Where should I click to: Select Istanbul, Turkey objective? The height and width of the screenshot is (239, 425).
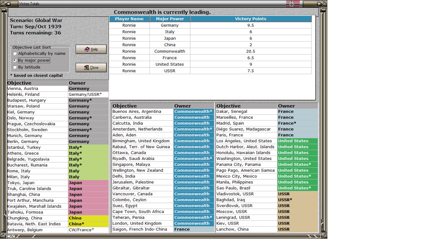(38, 147)
